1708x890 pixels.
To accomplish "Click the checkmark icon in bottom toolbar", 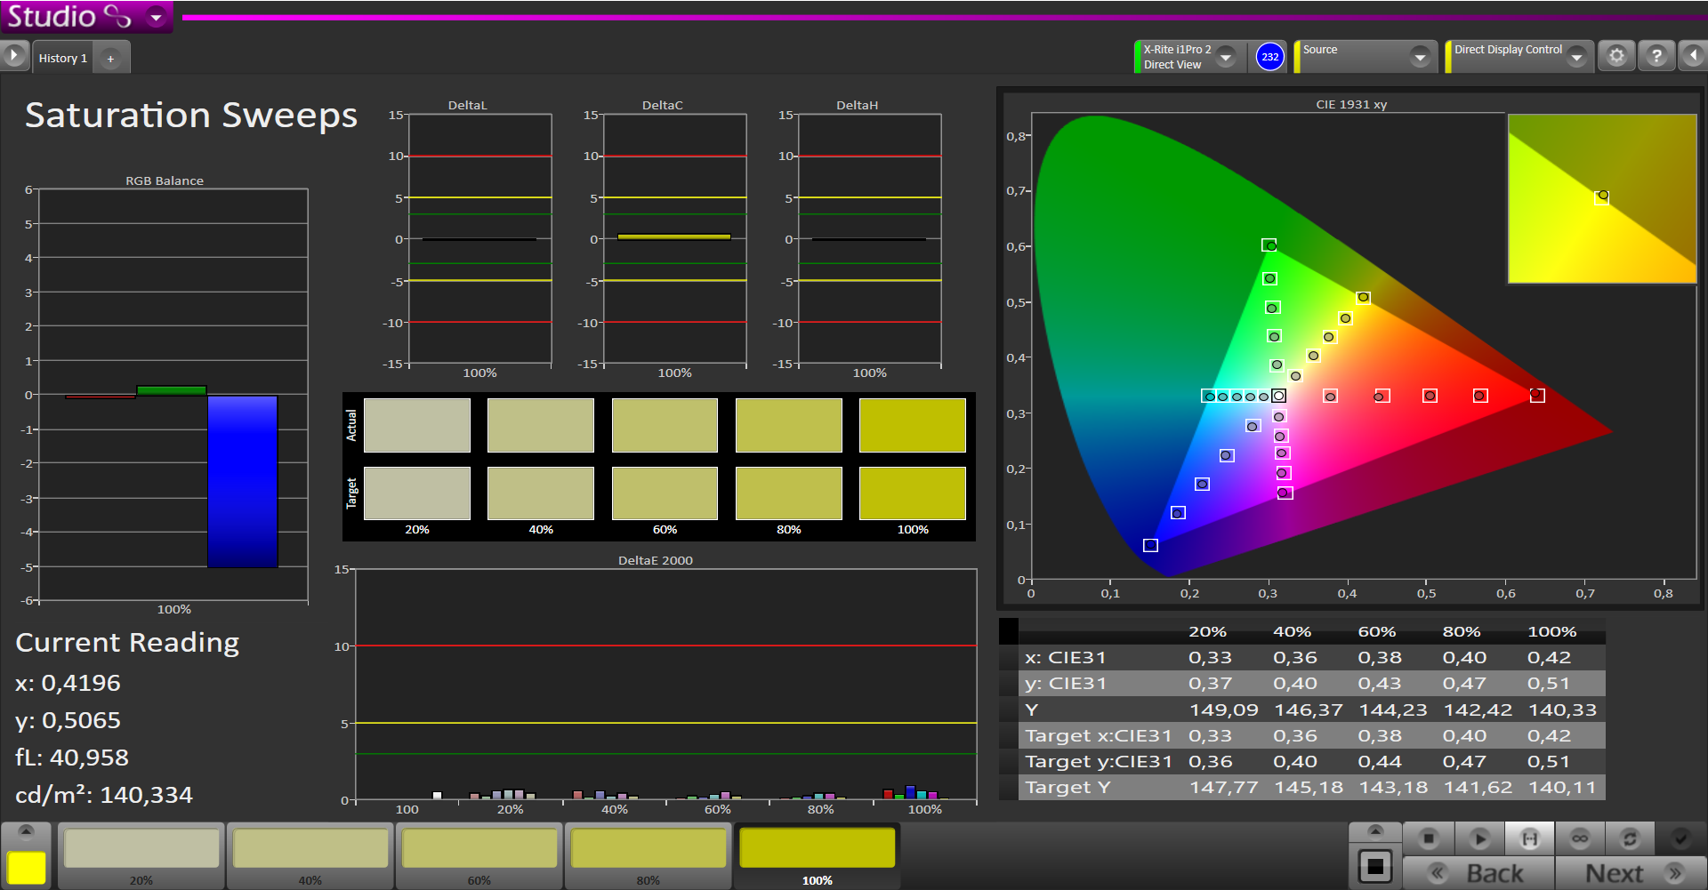I will 1680,838.
